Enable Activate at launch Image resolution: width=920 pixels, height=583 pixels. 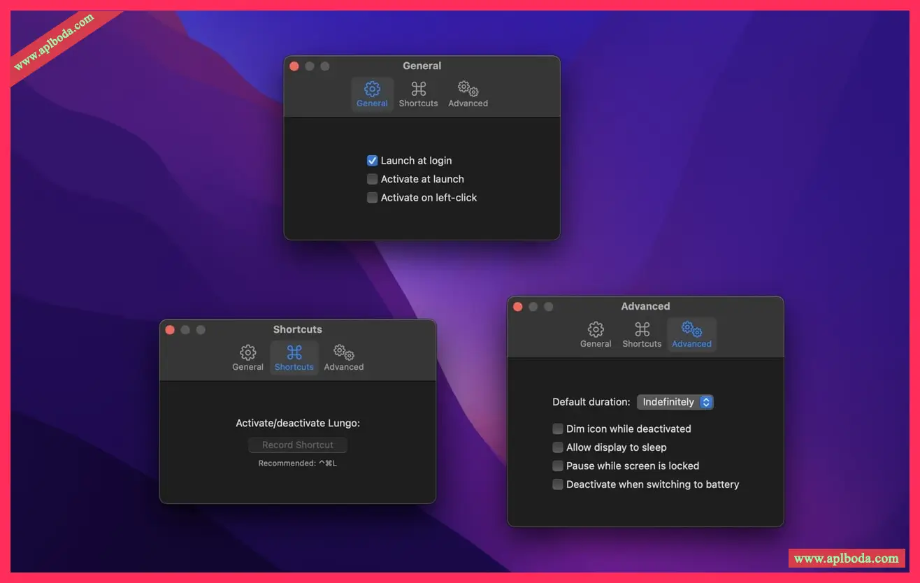(373, 179)
